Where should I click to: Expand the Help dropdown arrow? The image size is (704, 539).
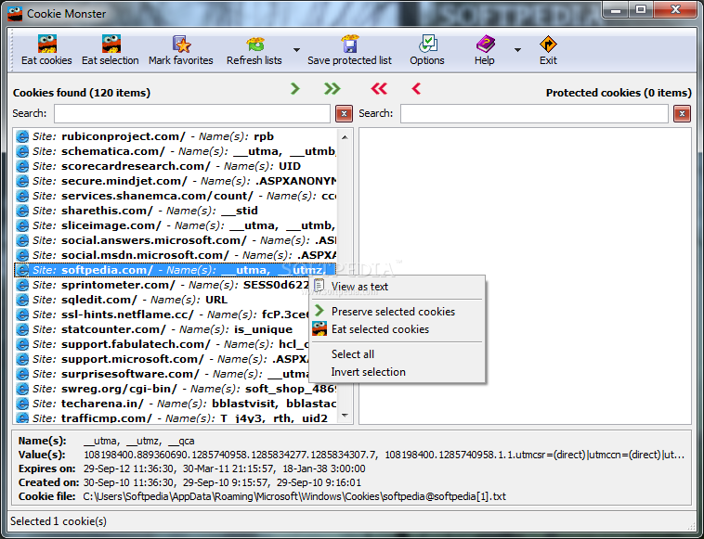pyautogui.click(x=517, y=50)
